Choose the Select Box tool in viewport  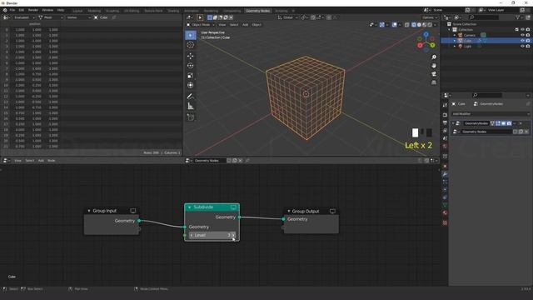pyautogui.click(x=191, y=35)
